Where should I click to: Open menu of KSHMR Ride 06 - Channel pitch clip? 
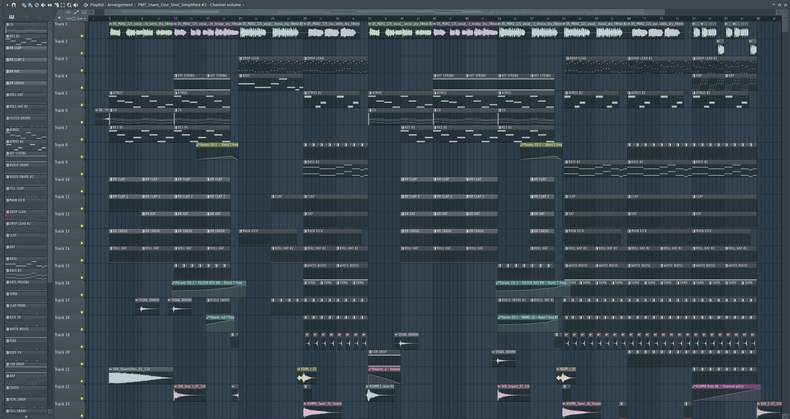694,386
